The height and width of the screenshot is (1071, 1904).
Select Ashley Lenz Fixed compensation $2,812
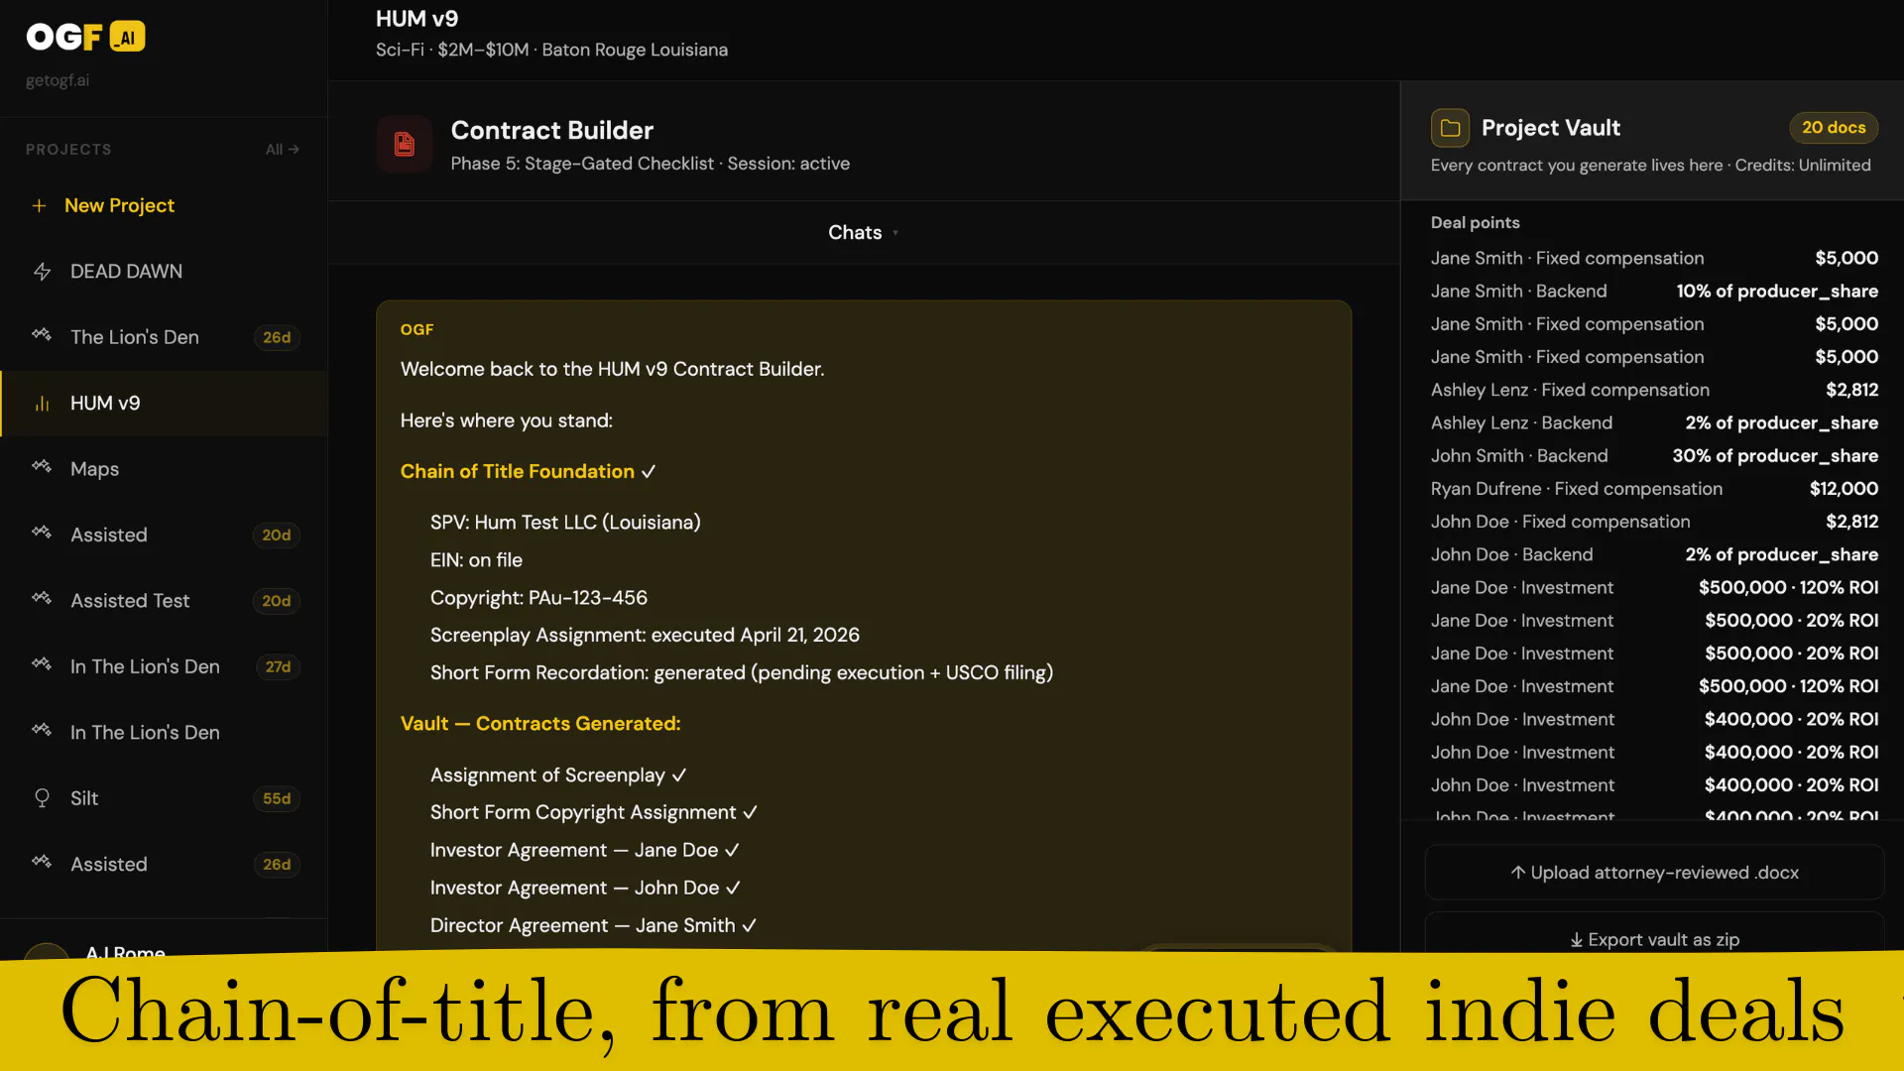tap(1654, 391)
